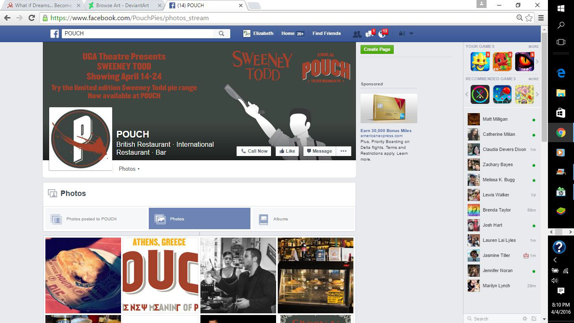Show previous recommended games arrow
Screen dimensions: 574x323
tap(467, 94)
